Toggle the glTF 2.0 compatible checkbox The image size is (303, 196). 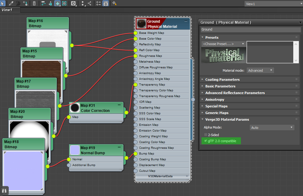tap(206, 141)
